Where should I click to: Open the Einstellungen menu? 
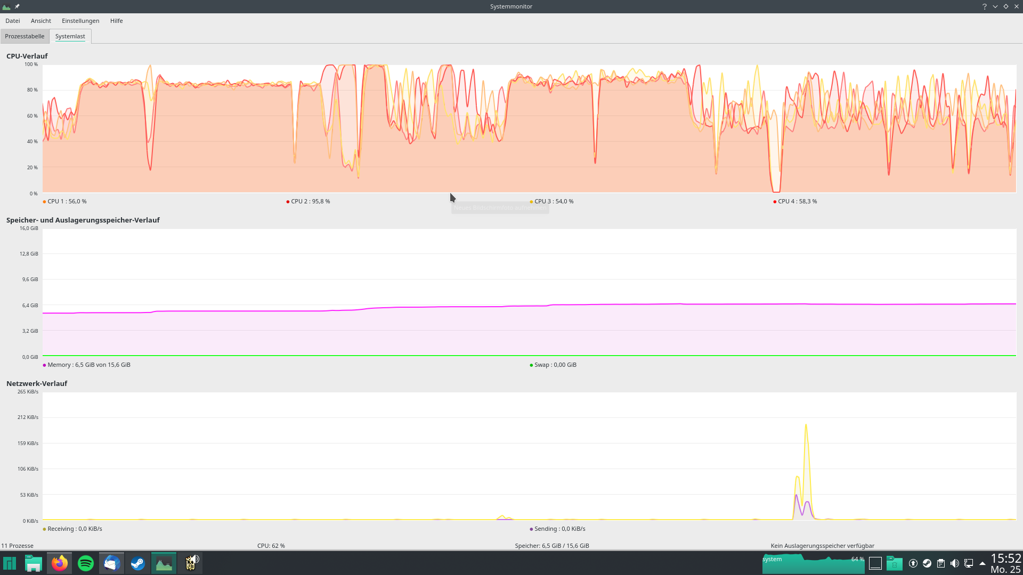click(x=80, y=21)
